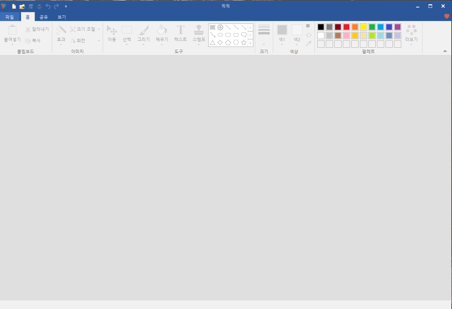The image size is (452, 309).
Task: Pick the framed box shape in gallery
Action: (x=212, y=27)
